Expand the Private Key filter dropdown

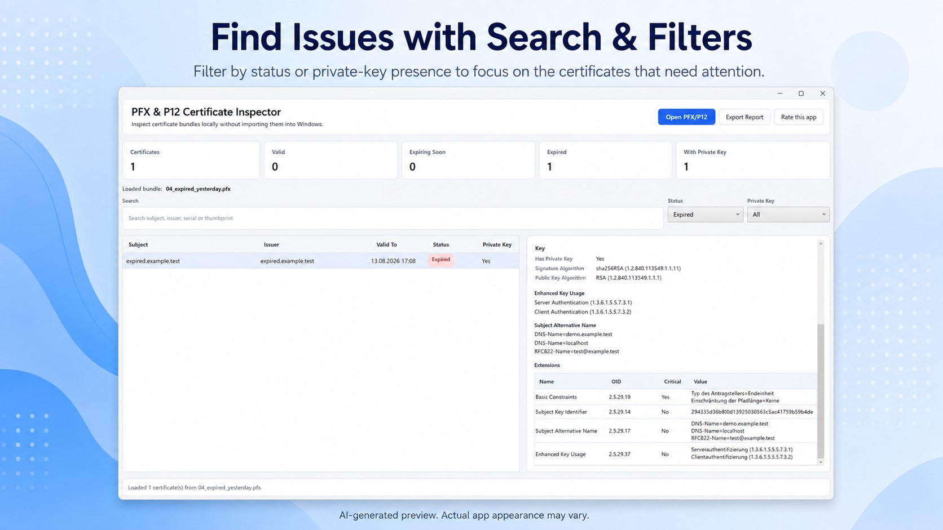tap(788, 215)
